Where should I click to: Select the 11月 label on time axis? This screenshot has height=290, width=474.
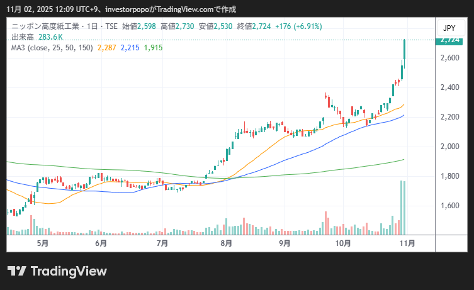pyautogui.click(x=407, y=243)
